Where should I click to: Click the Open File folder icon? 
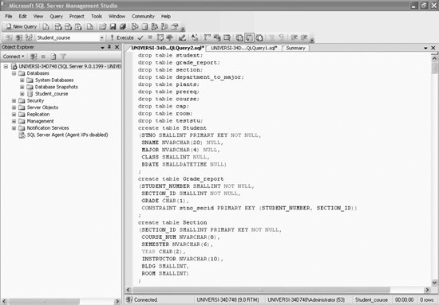tap(103, 26)
